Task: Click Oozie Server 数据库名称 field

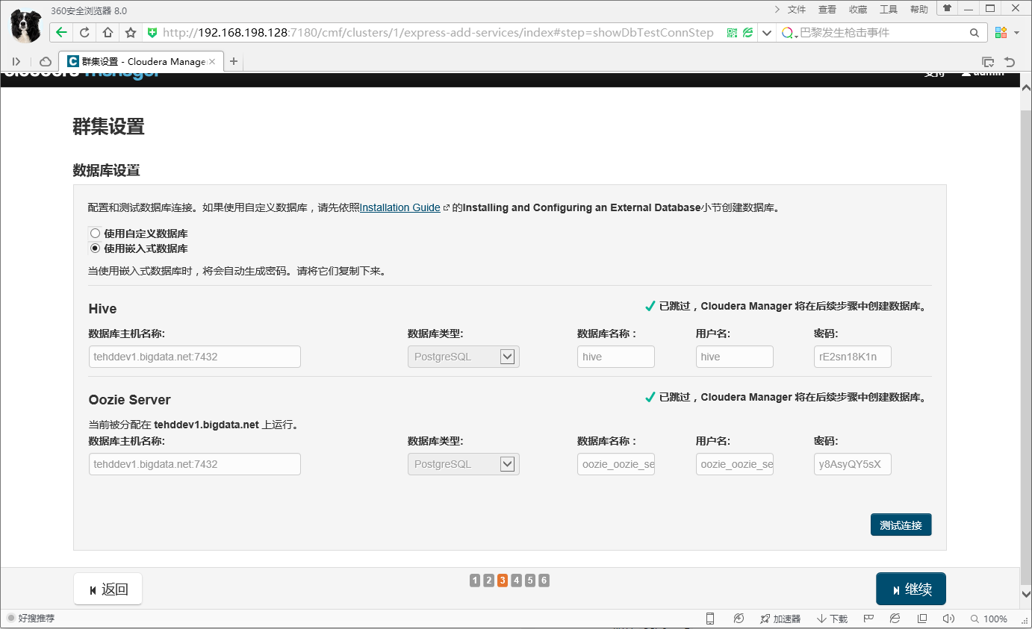Action: tap(616, 464)
